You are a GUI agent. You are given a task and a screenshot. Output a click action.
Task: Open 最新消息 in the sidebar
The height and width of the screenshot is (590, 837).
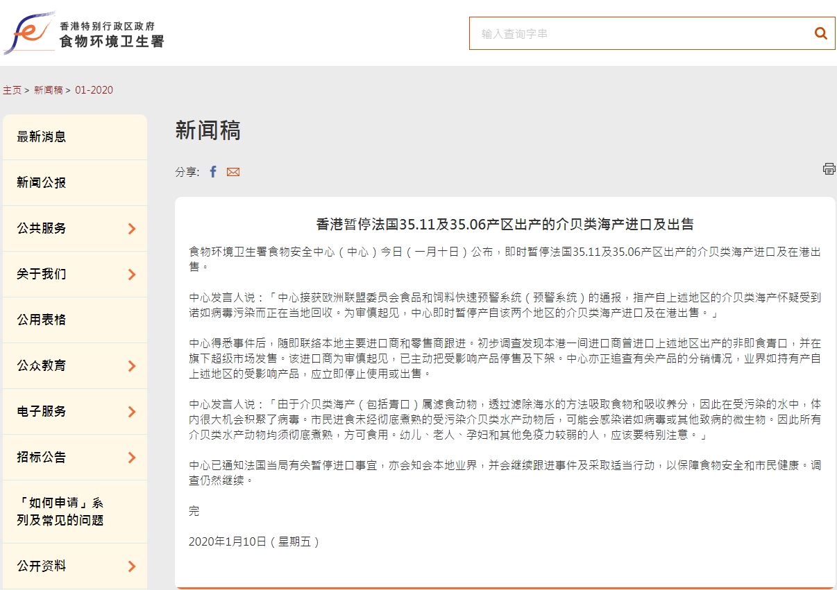point(75,137)
